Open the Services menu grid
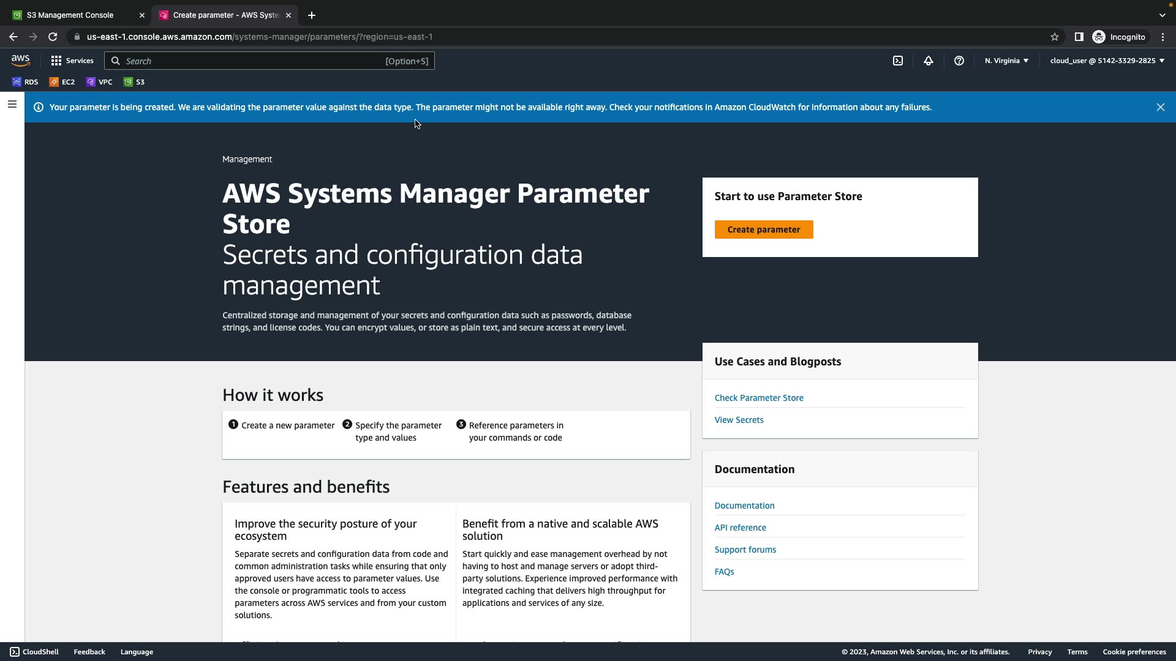The height and width of the screenshot is (661, 1176). pyautogui.click(x=72, y=61)
